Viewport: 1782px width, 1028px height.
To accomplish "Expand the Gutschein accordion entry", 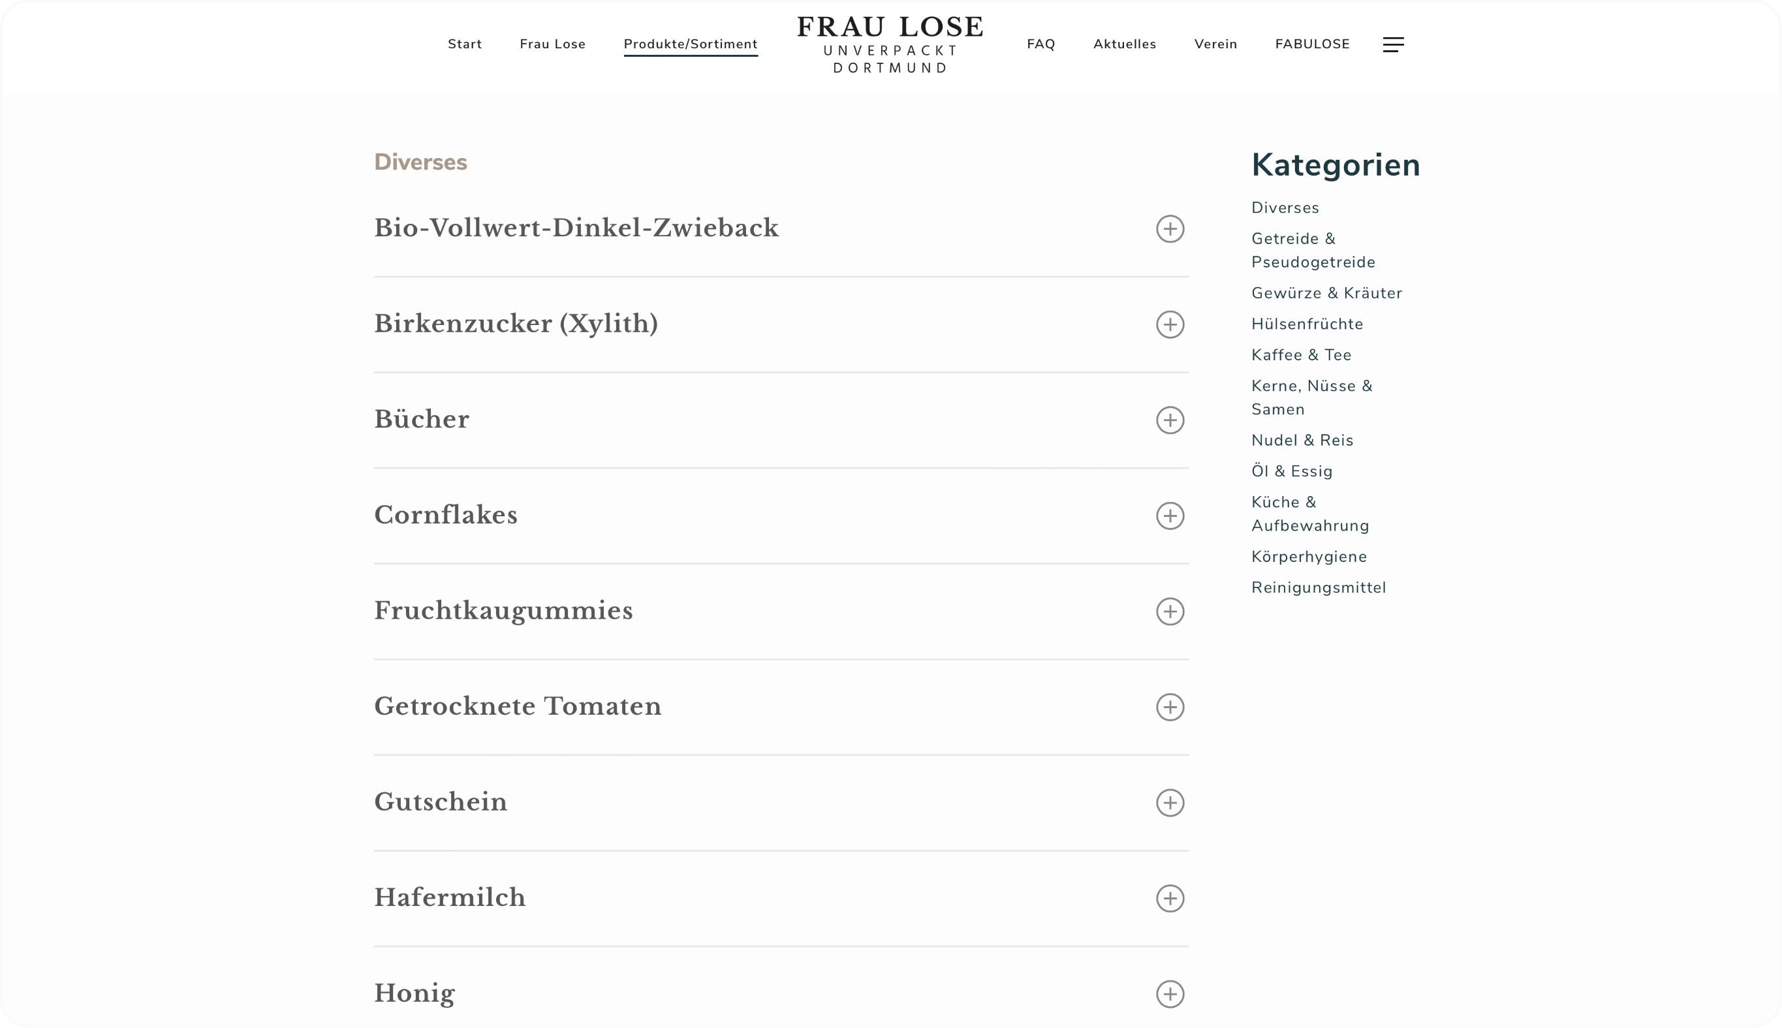I will [x=1170, y=803].
